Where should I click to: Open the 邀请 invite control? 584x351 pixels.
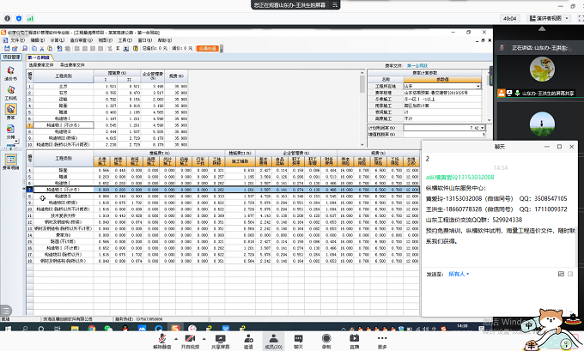tap(248, 341)
